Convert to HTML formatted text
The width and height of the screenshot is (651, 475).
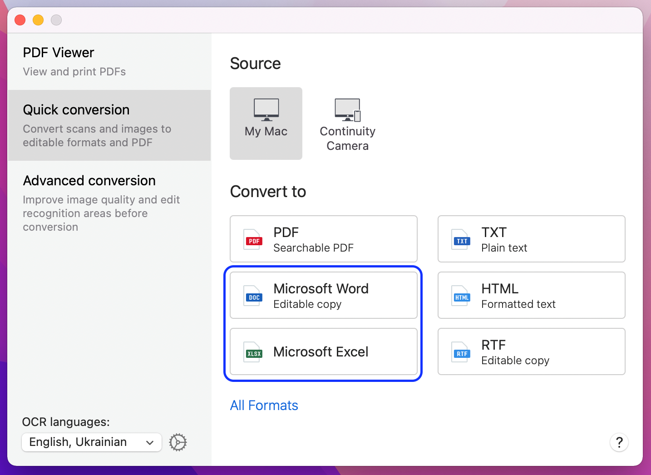(532, 295)
